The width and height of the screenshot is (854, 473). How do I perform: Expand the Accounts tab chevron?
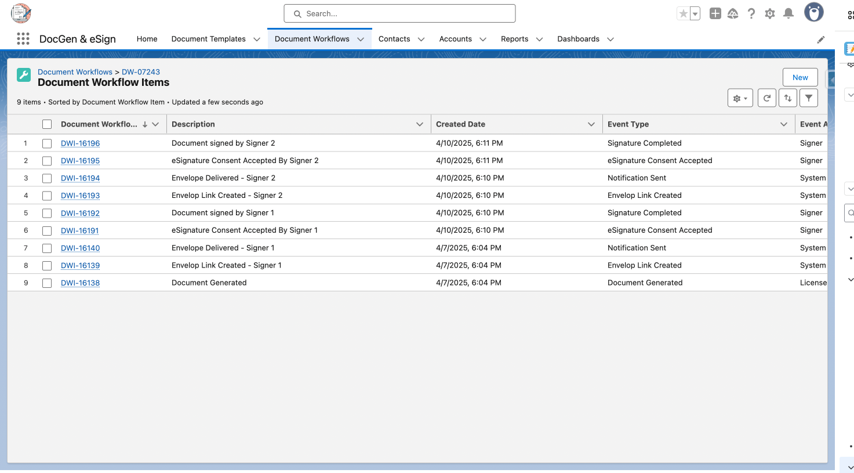483,39
